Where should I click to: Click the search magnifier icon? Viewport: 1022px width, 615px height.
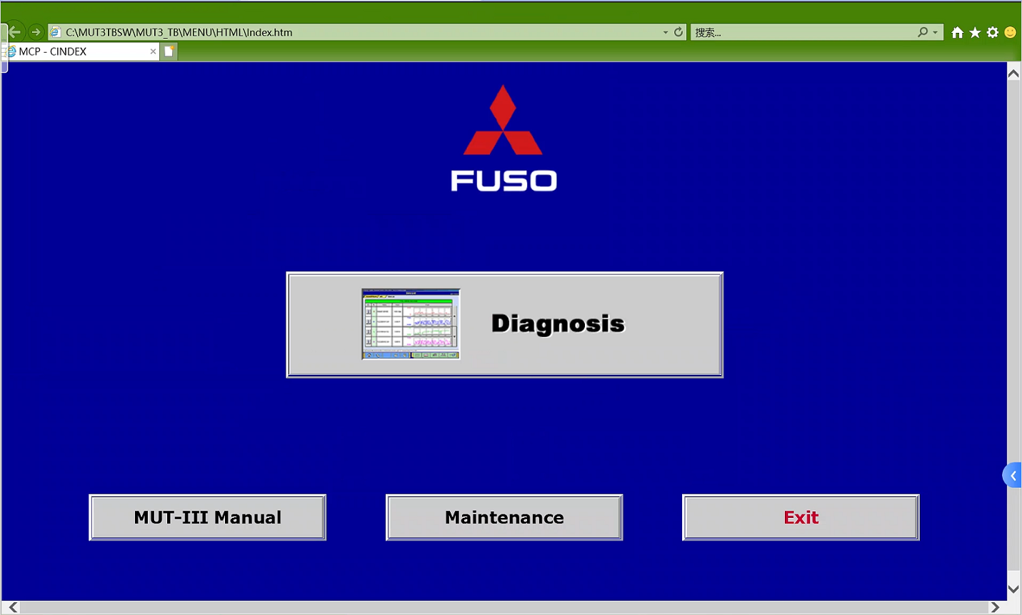[x=923, y=32]
